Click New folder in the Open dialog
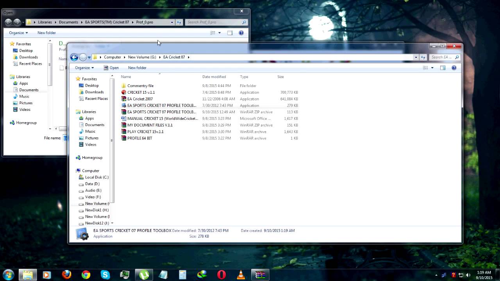500x281 pixels. pyautogui.click(x=46, y=33)
